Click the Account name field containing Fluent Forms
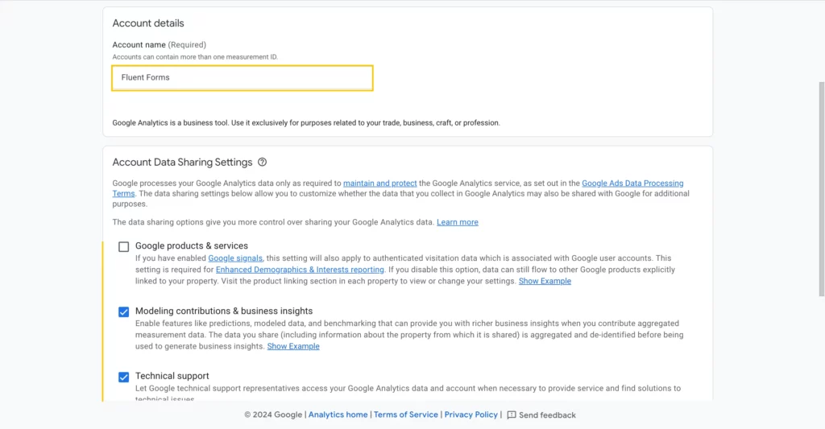825x429 pixels. coord(242,78)
